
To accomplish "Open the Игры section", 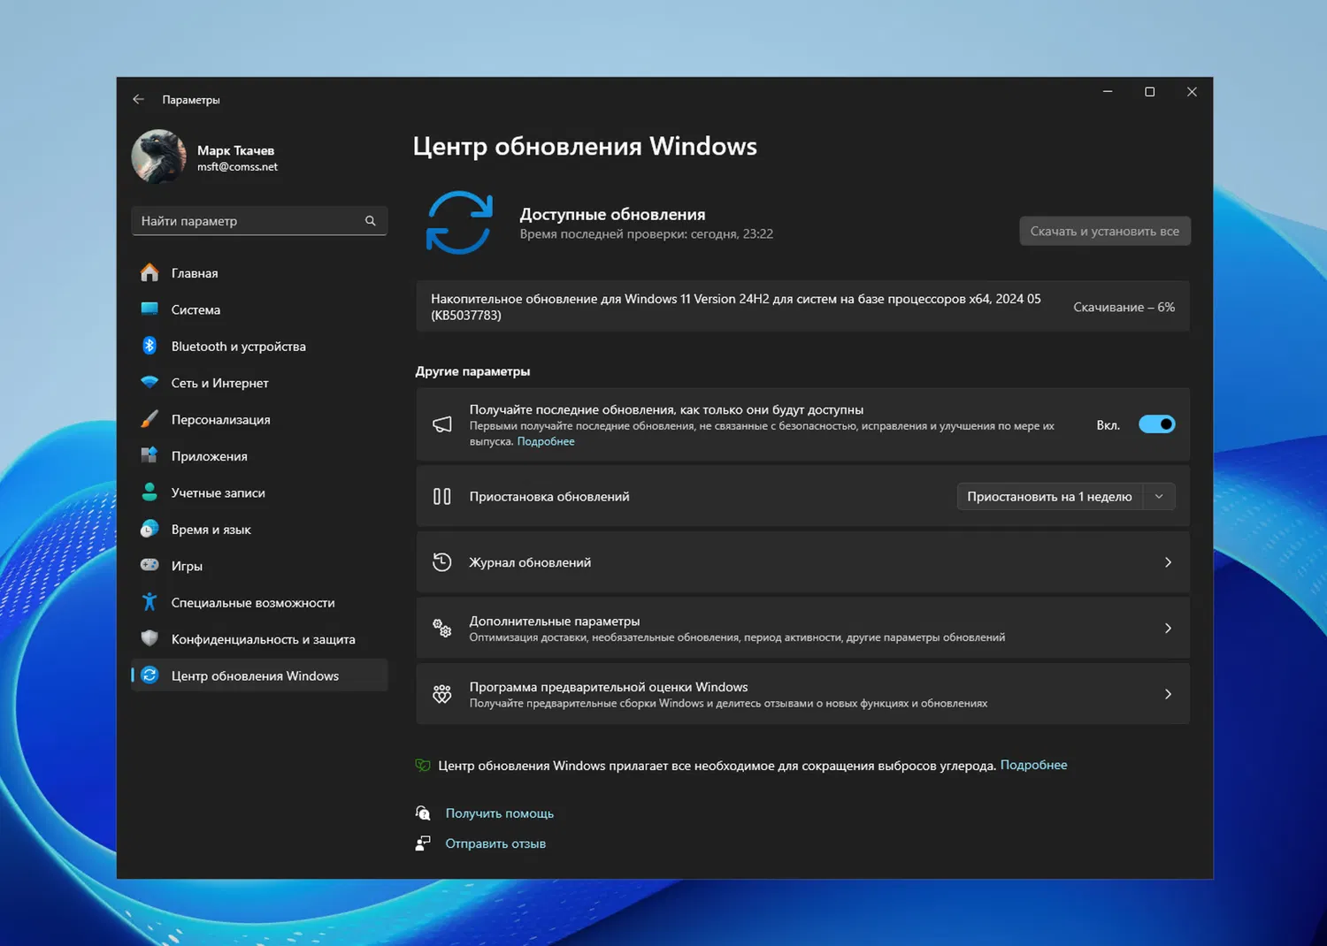I will (x=259, y=566).
